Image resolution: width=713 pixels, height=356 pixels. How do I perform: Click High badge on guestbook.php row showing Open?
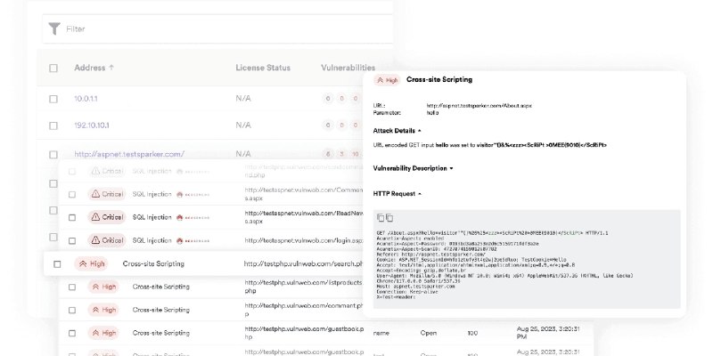coord(103,333)
